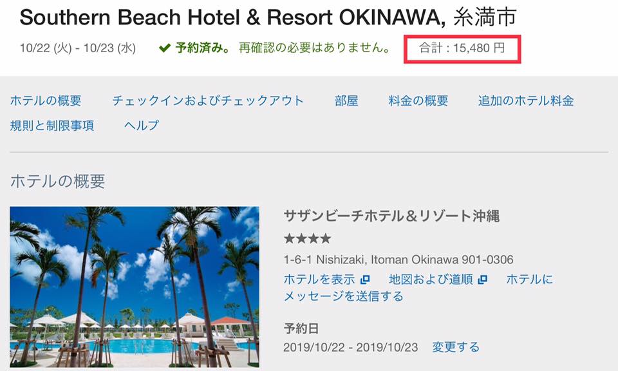
Task: Open the ホテルを表示 link
Action: [x=319, y=280]
